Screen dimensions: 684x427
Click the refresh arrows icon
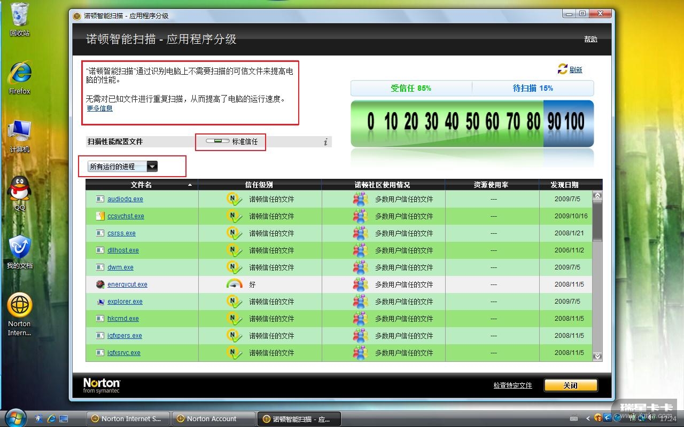pyautogui.click(x=562, y=69)
